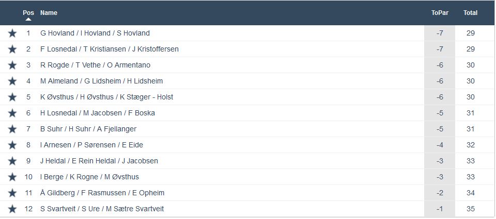
Task: Star the Å Gildberg team row
Action: pos(12,193)
